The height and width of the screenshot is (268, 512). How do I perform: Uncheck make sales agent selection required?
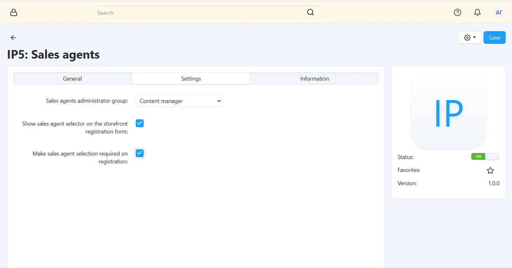click(x=140, y=153)
